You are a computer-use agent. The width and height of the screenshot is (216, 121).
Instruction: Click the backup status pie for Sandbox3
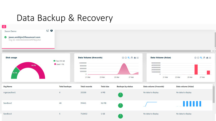click(x=120, y=116)
